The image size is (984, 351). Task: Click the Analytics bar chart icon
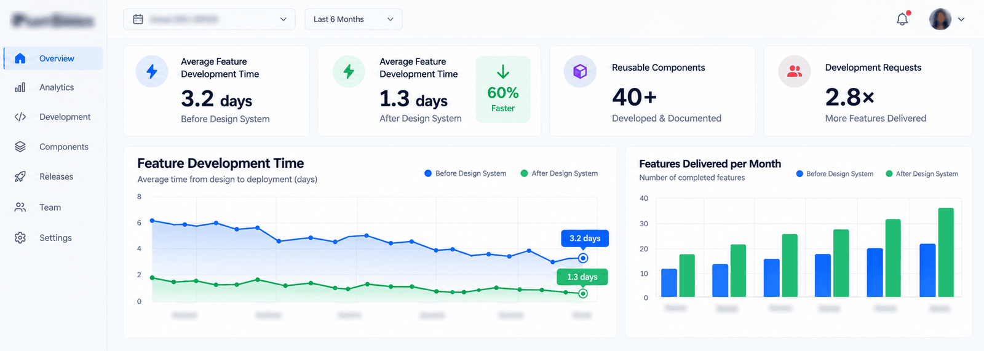point(20,87)
